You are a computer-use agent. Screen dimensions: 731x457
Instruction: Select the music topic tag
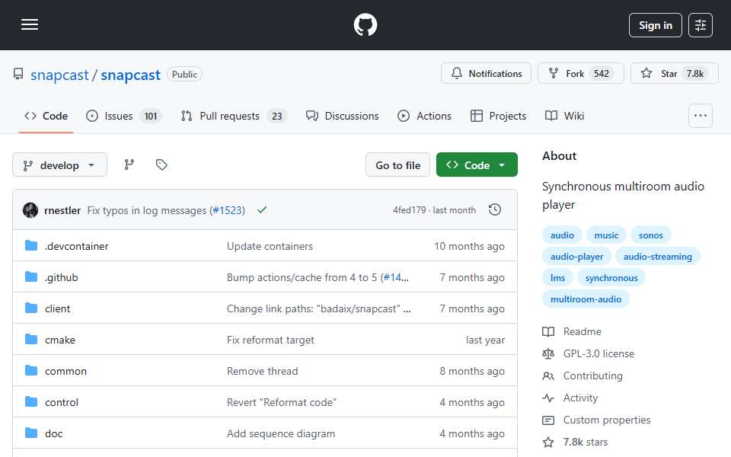click(x=606, y=235)
